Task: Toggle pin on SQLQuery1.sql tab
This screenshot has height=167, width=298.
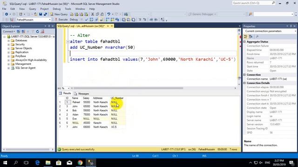Action: point(108,26)
